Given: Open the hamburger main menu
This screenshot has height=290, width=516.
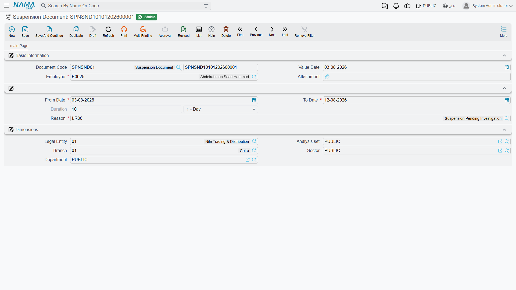Looking at the screenshot, I should 6,6.
